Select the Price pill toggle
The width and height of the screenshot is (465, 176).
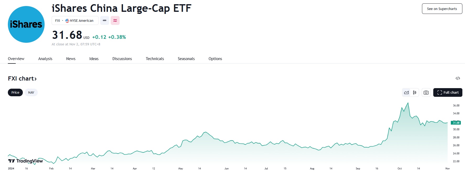15,93
